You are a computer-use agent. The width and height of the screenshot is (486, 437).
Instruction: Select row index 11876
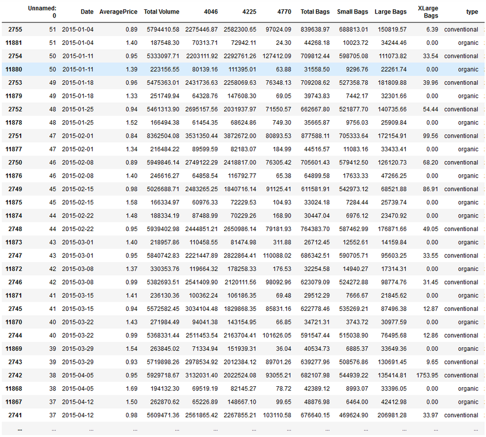[14, 176]
